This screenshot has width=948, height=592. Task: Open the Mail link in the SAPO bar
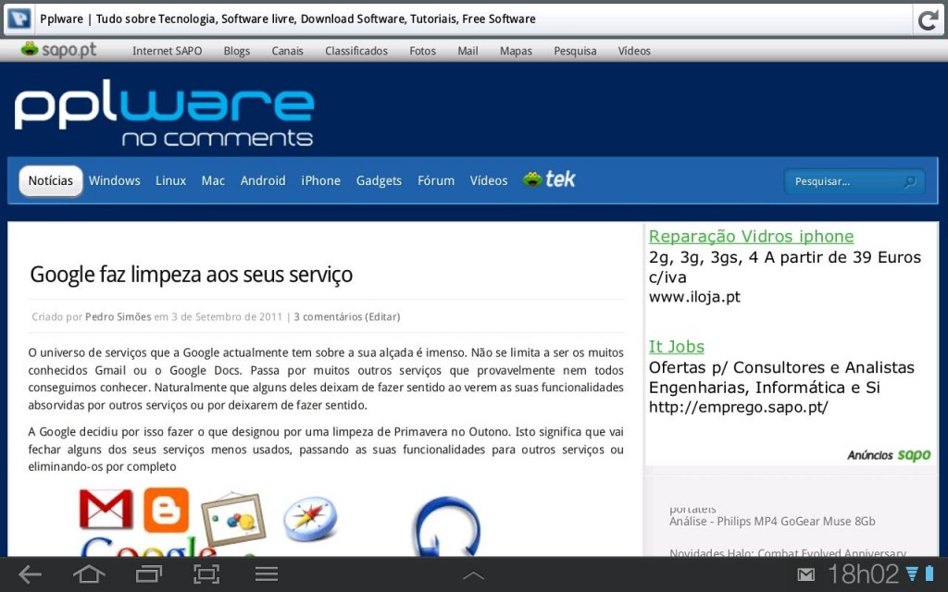(468, 51)
